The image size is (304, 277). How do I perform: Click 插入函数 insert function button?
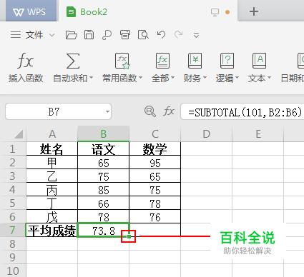[x=26, y=67]
